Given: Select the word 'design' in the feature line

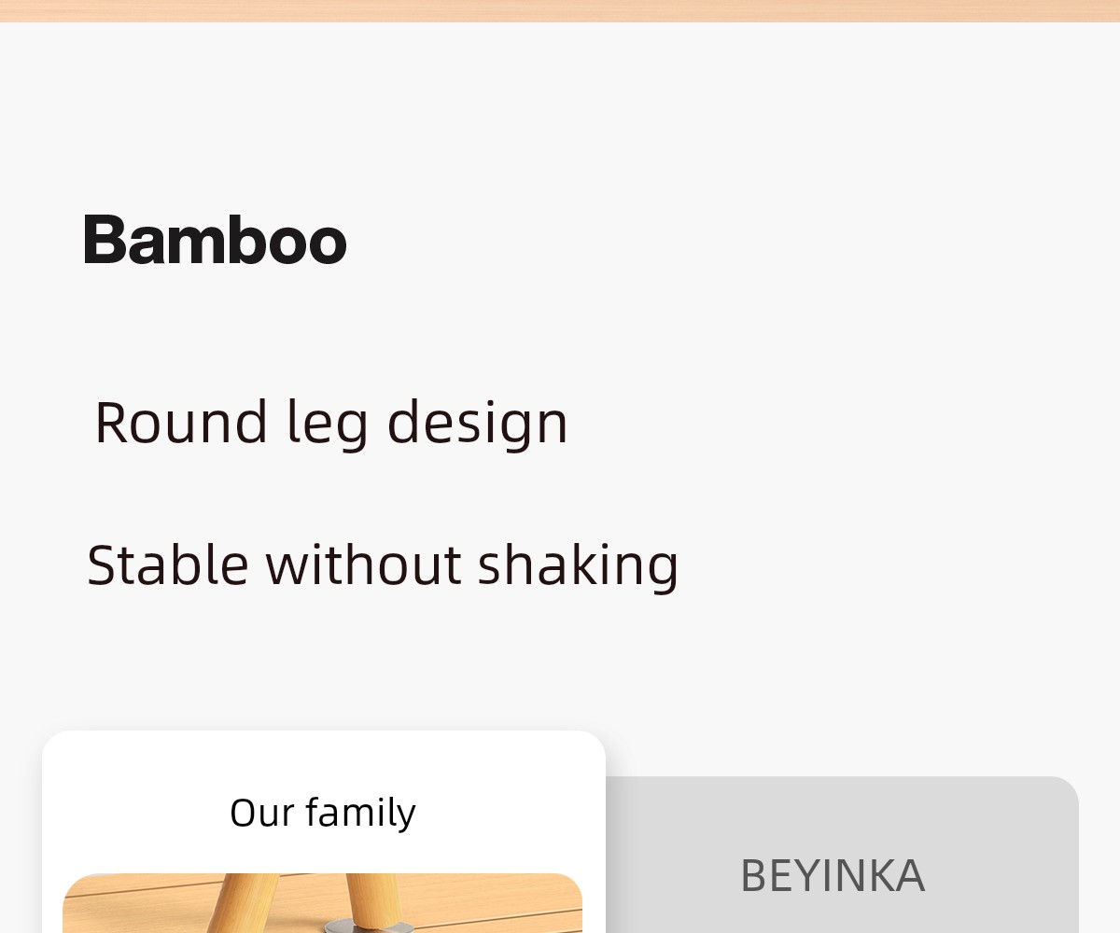Looking at the screenshot, I should (477, 423).
